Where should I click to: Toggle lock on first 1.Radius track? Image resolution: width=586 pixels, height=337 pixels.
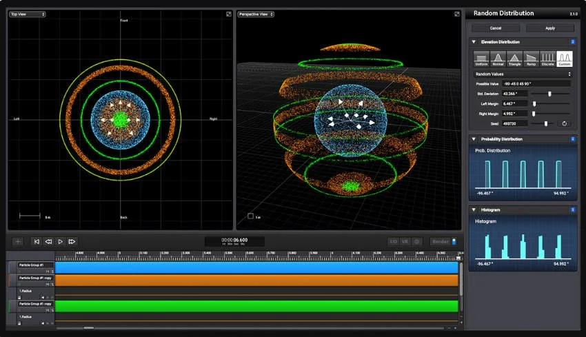tap(19, 298)
